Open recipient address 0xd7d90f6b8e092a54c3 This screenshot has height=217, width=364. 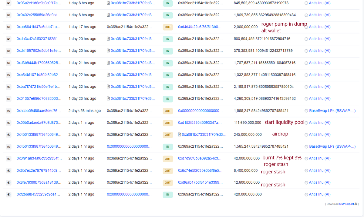pyautogui.click(x=200, y=159)
